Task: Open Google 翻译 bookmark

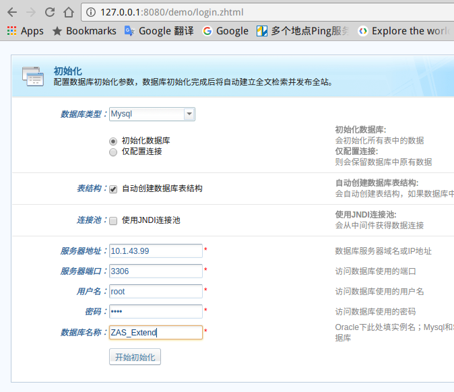Action: pos(158,31)
